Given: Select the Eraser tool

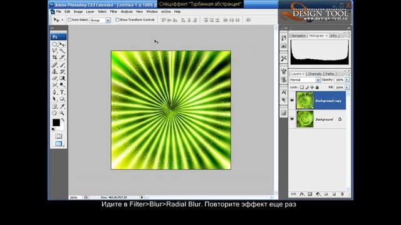Looking at the screenshot, I should pyautogui.click(x=55, y=78).
